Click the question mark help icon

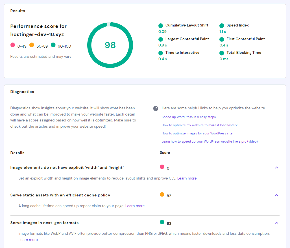pyautogui.click(x=156, y=108)
